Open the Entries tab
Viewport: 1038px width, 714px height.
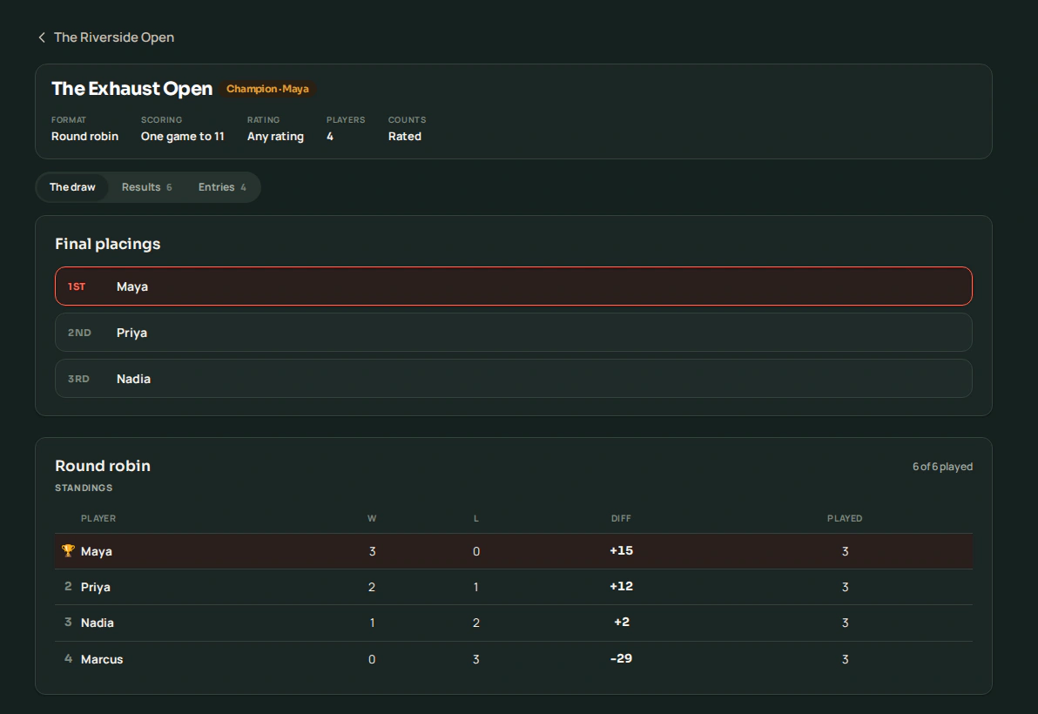pos(222,187)
